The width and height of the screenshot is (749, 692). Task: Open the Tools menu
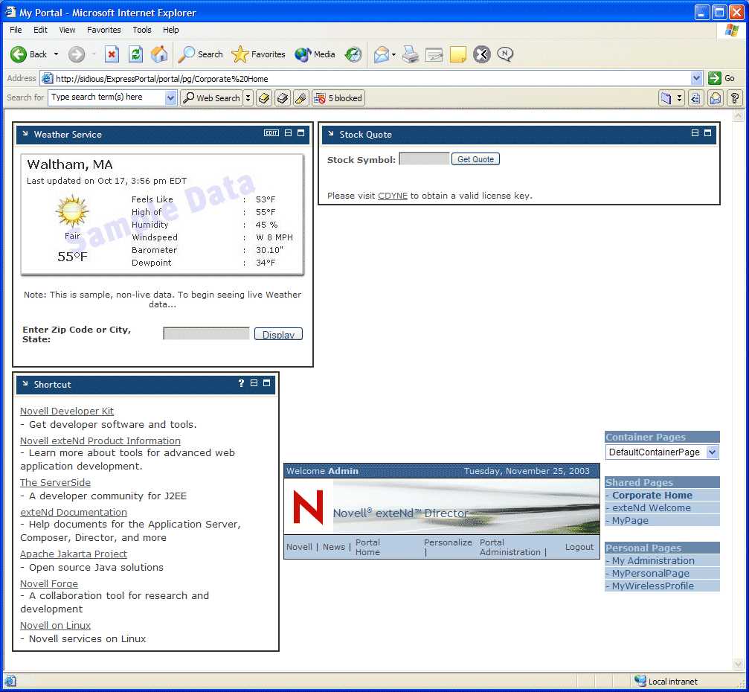(142, 30)
